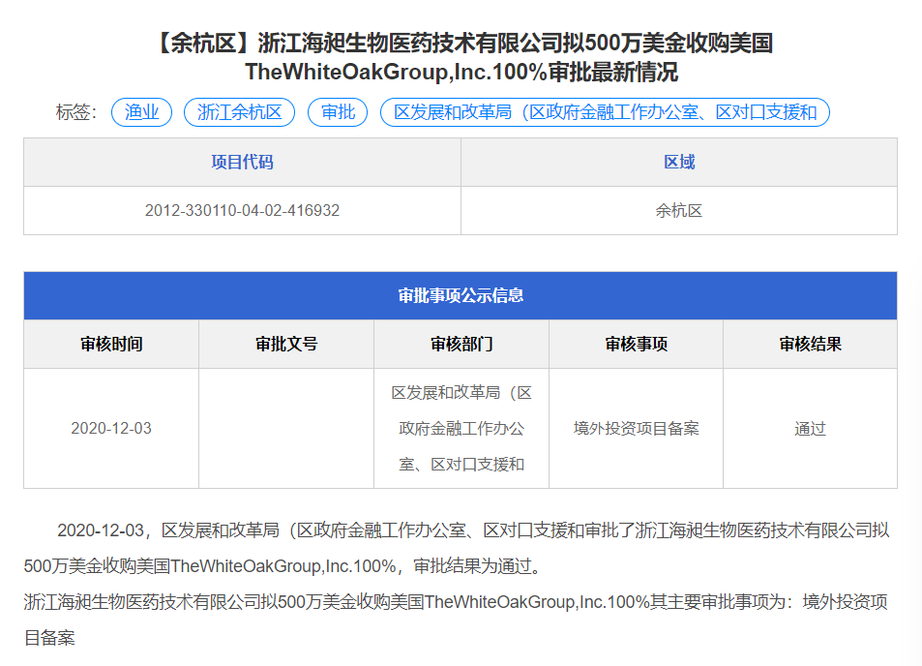Image resolution: width=922 pixels, height=666 pixels.
Task: Open the 区发展和改革局 tag
Action: (x=605, y=111)
